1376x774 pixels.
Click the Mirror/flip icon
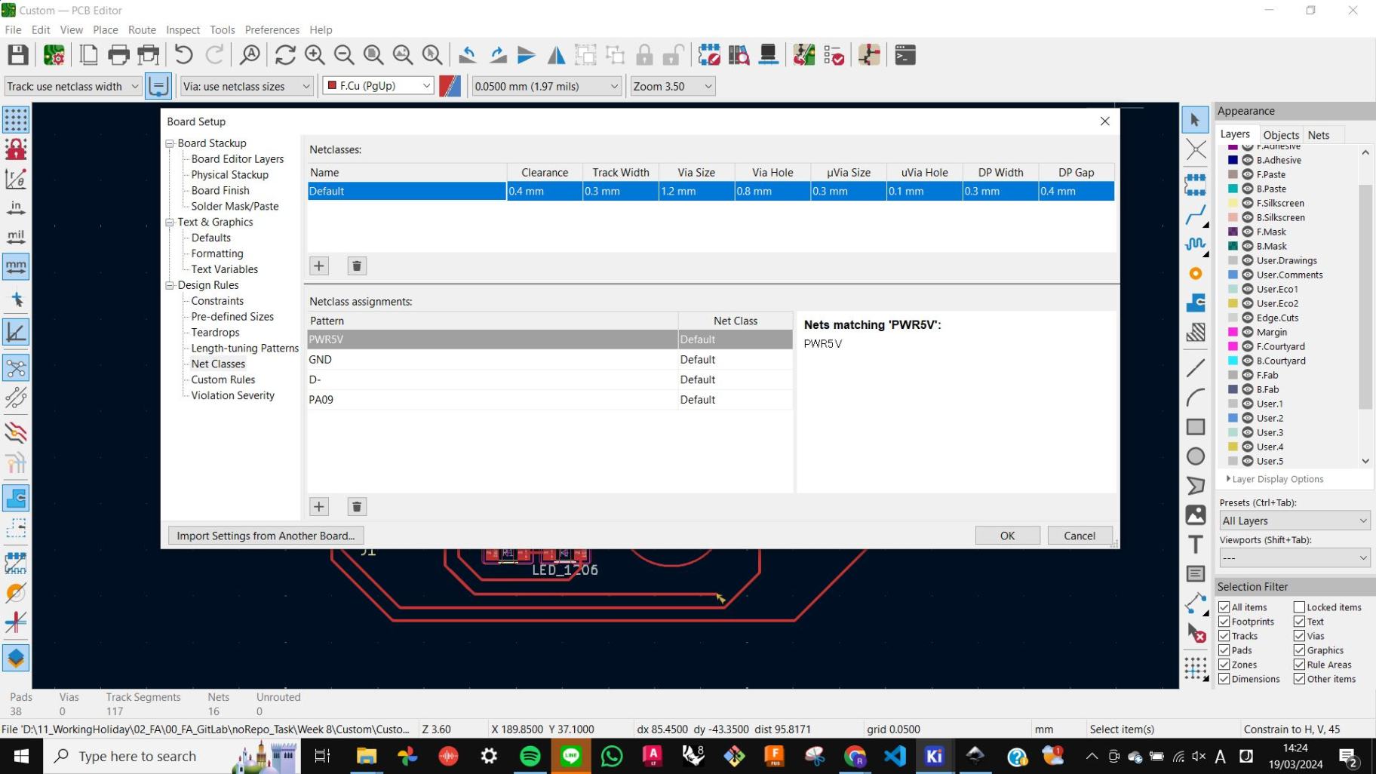click(556, 55)
